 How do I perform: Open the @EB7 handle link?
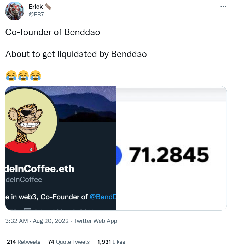point(36,14)
